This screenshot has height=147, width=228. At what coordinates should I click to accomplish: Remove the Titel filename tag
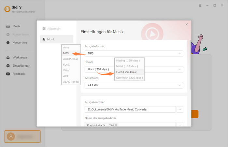[x=116, y=125]
